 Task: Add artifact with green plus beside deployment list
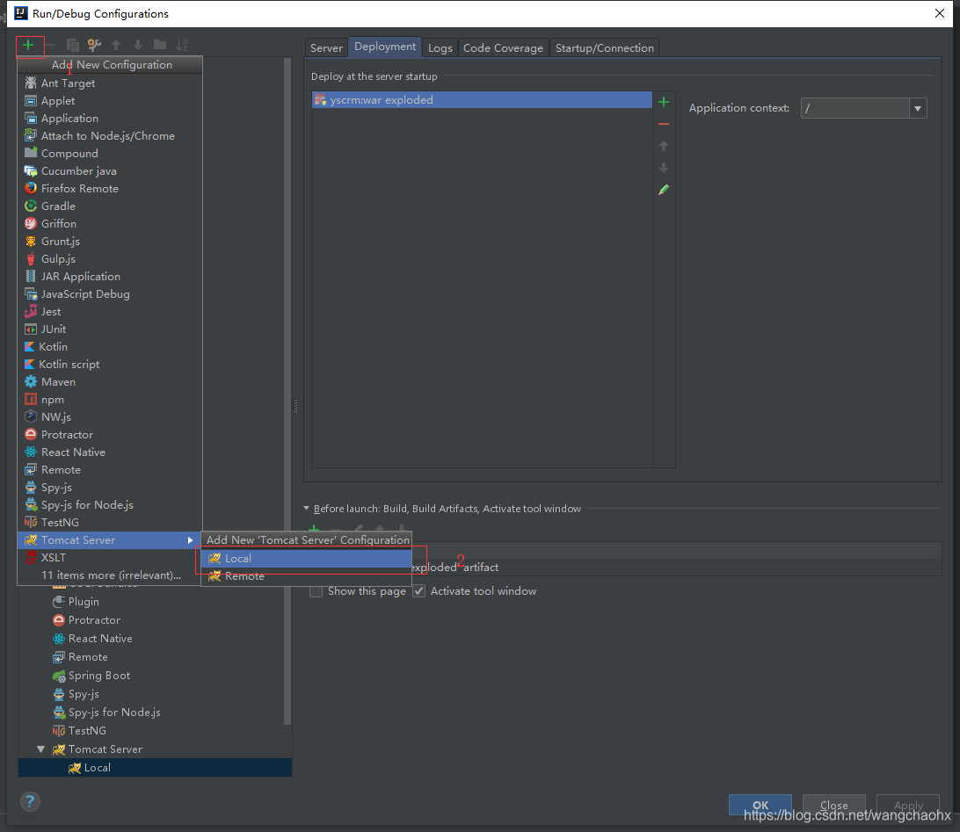[664, 102]
